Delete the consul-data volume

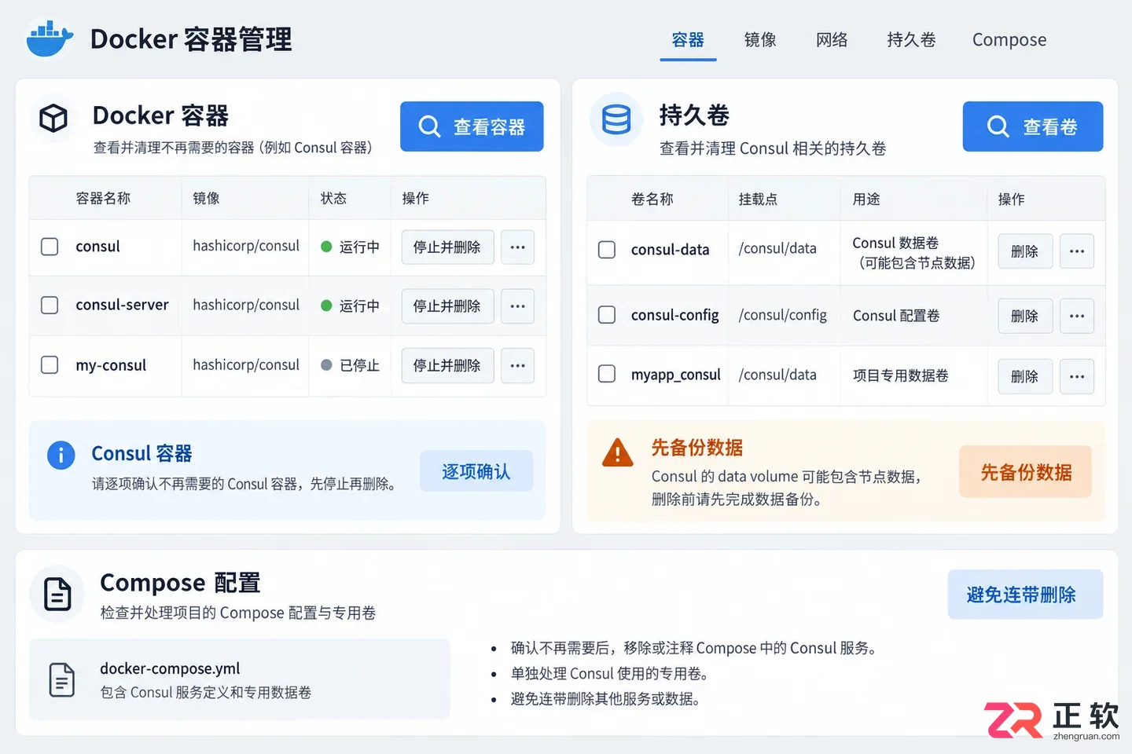(1025, 251)
